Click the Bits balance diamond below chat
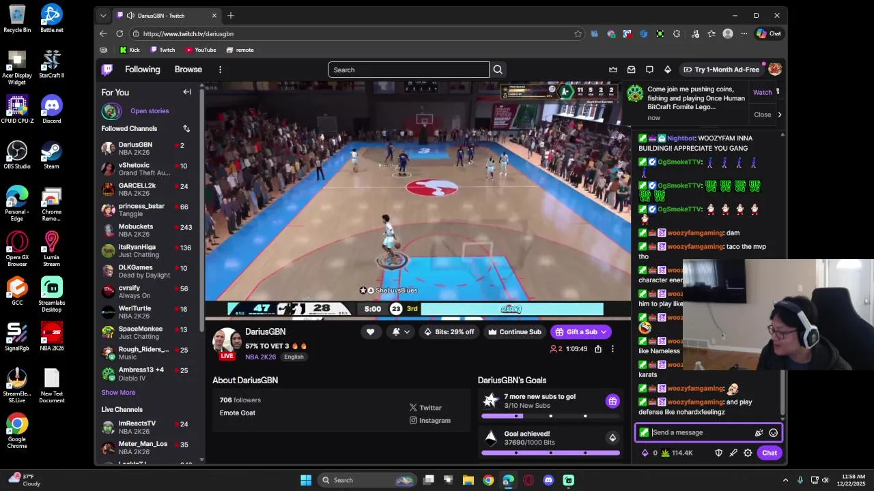This screenshot has height=491, width=874. coord(645,453)
